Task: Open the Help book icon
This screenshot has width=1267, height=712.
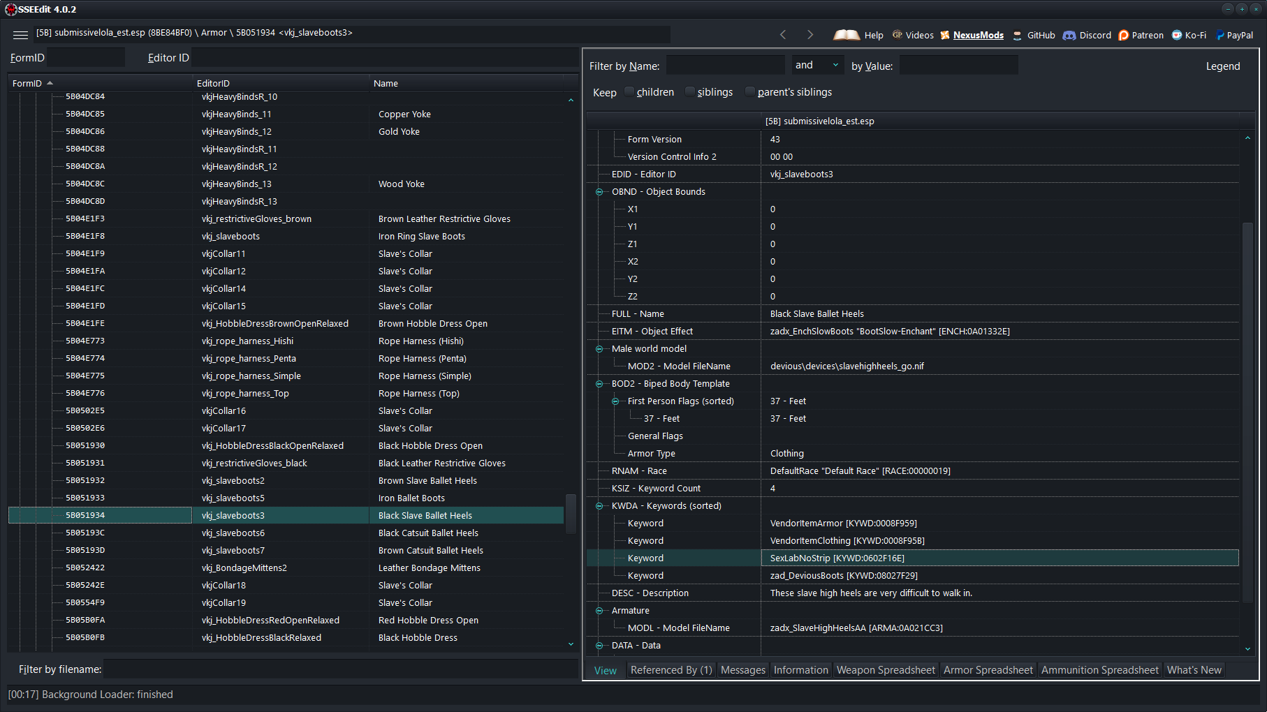Action: pos(847,35)
